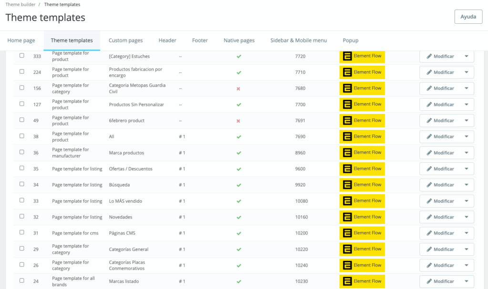Open dropdown arrow beside Modificar for Lo MÁS vendido
This screenshot has height=289, width=488.
pos(467,201)
